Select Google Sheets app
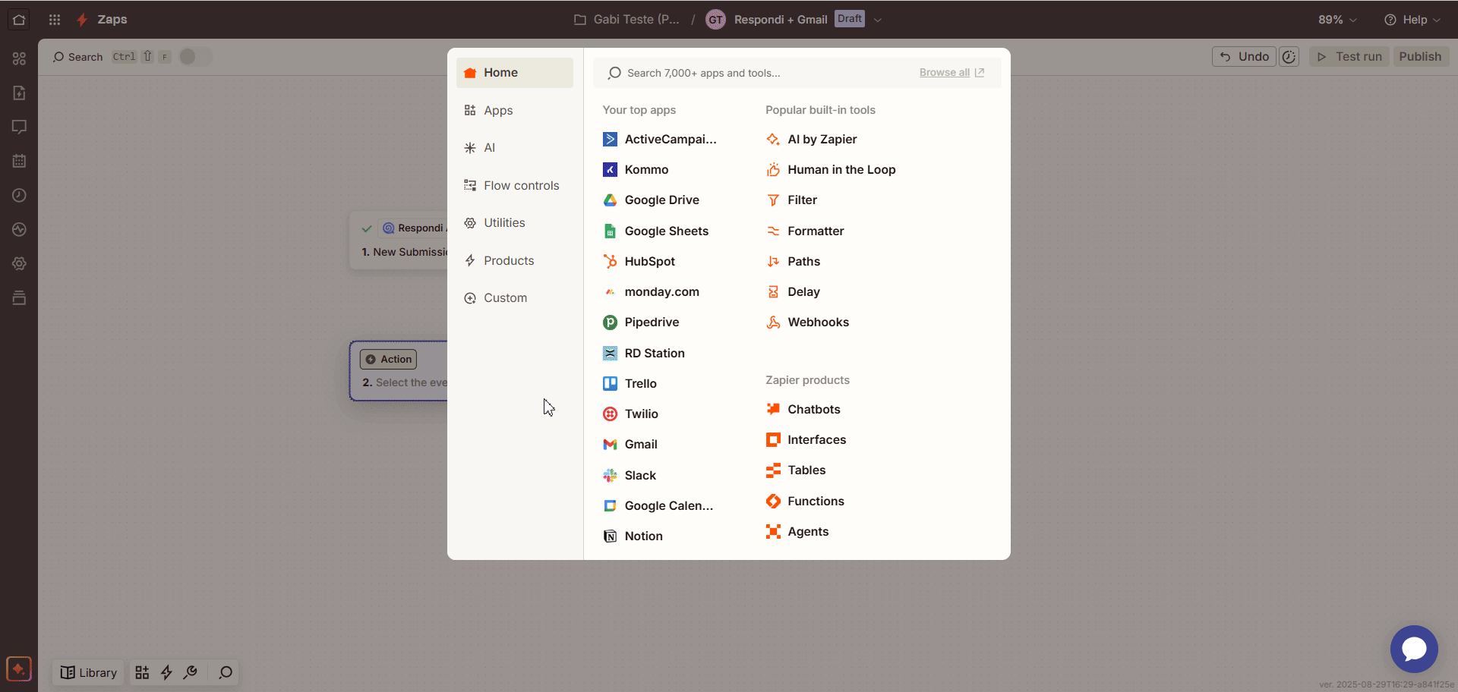Image resolution: width=1458 pixels, height=692 pixels. pyautogui.click(x=655, y=231)
